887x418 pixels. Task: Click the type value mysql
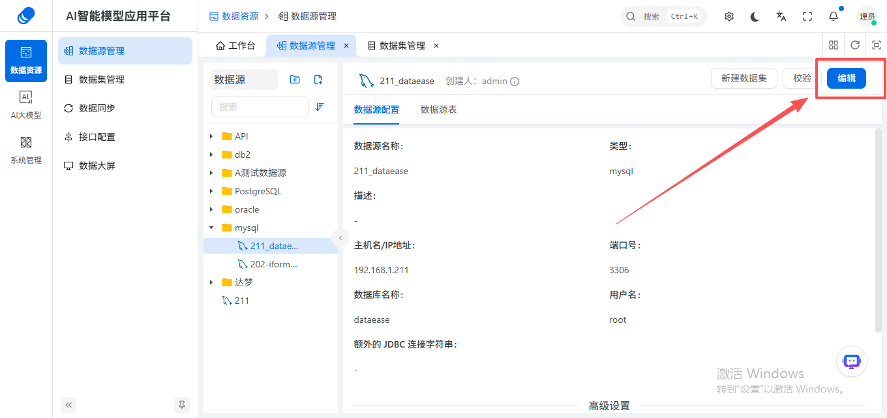pos(621,172)
